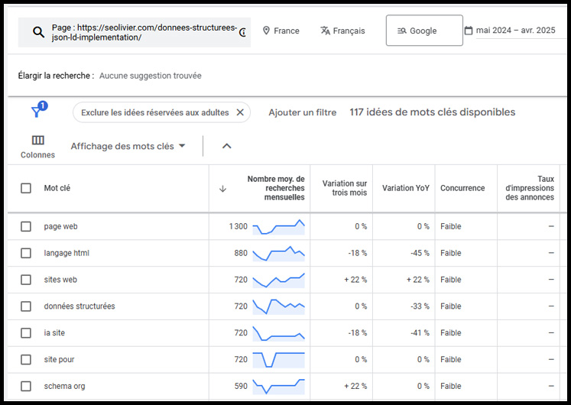Collapse the panel with chevron up arrow
Screen dimensions: 571x405
click(x=227, y=146)
